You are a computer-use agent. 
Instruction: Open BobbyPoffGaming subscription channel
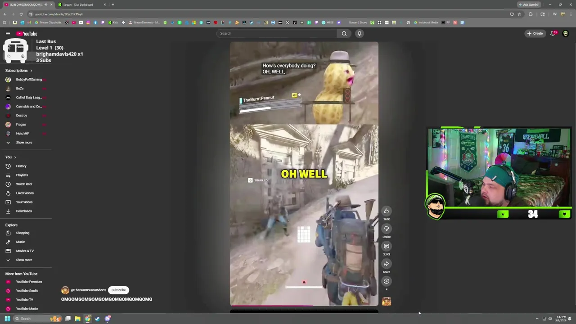coord(29,80)
